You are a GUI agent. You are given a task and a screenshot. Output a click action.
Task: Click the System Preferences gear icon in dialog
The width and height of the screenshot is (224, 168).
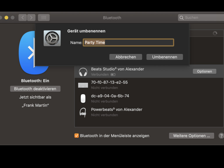[52, 38]
